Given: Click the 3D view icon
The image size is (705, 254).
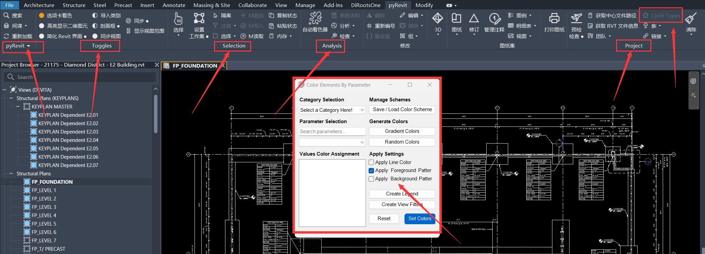Looking at the screenshot, I should tap(437, 19).
